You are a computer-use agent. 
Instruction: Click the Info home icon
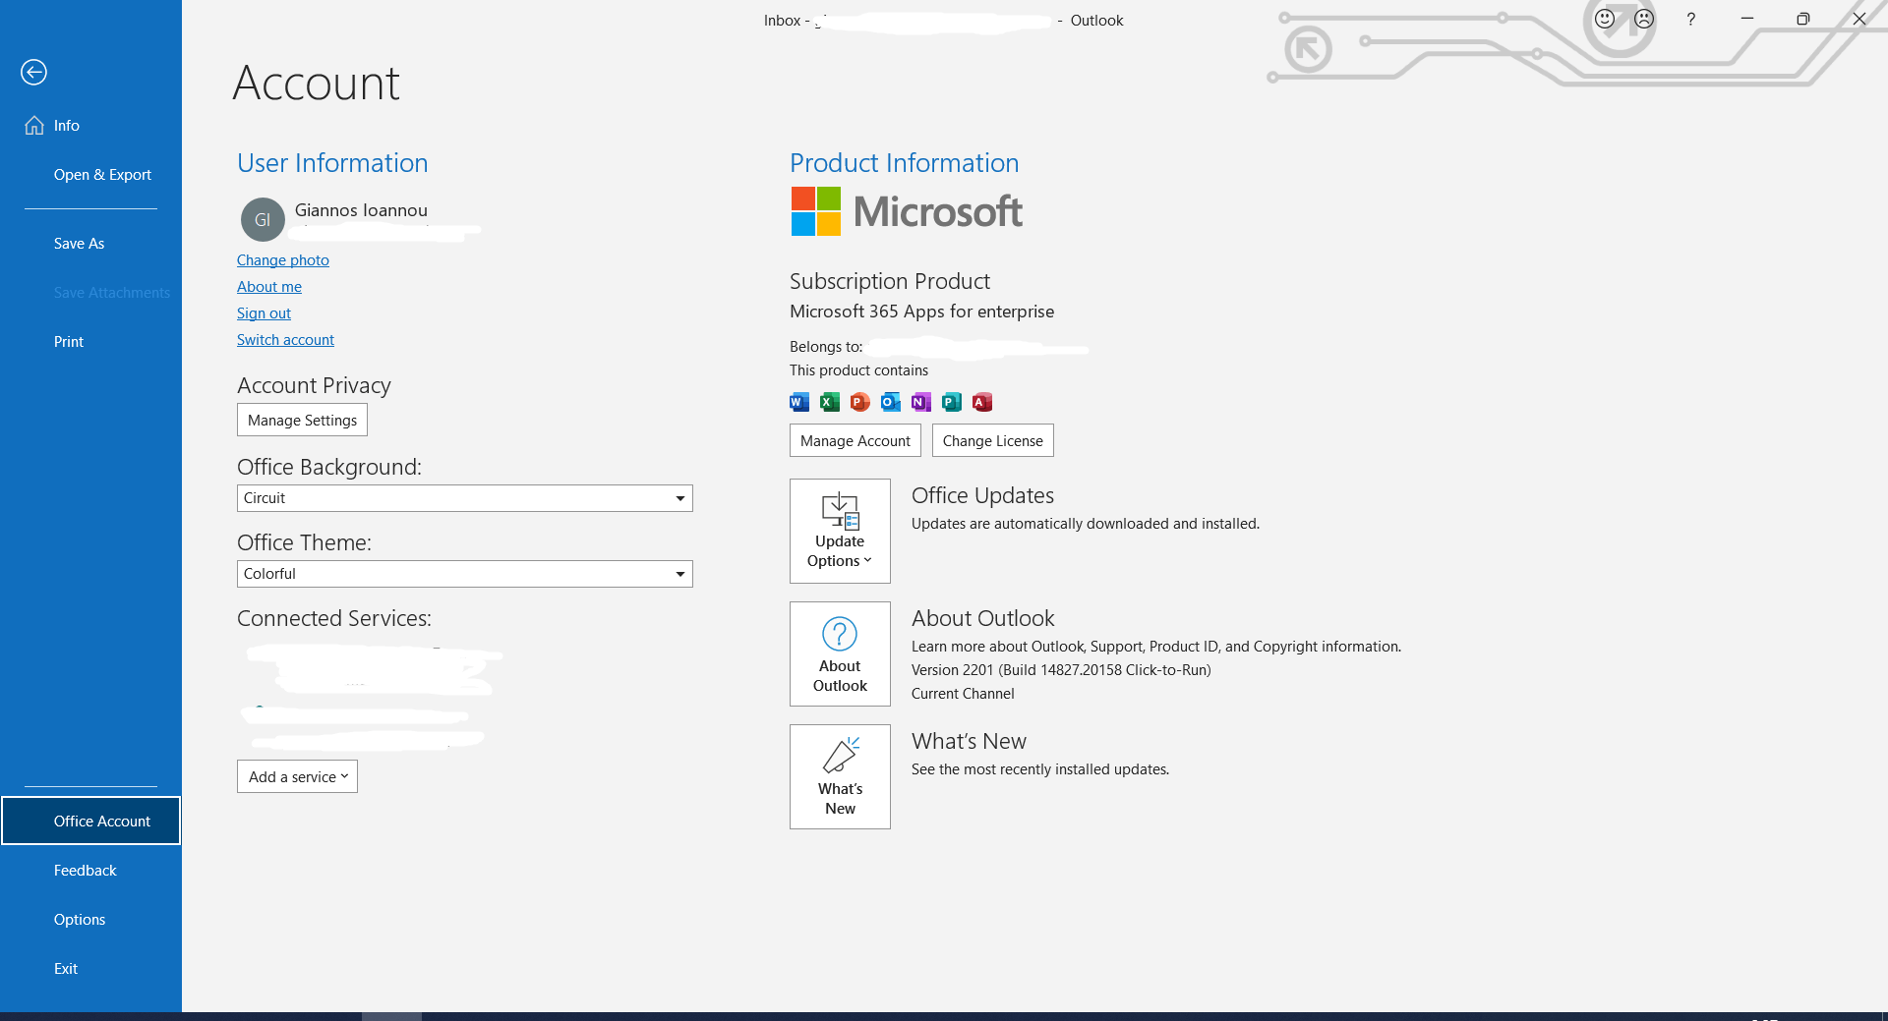(34, 125)
